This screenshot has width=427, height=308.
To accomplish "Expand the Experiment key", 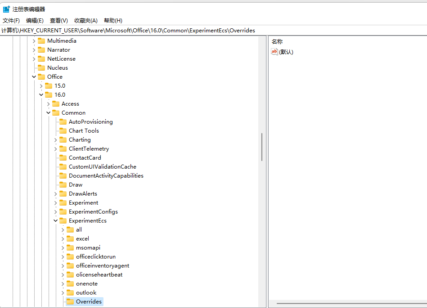I will point(55,203).
